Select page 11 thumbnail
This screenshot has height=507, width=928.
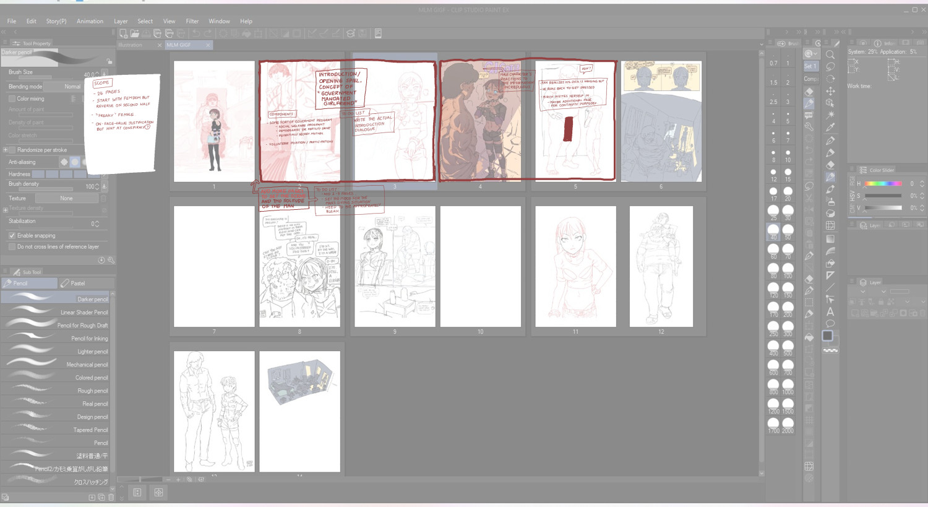pos(575,266)
